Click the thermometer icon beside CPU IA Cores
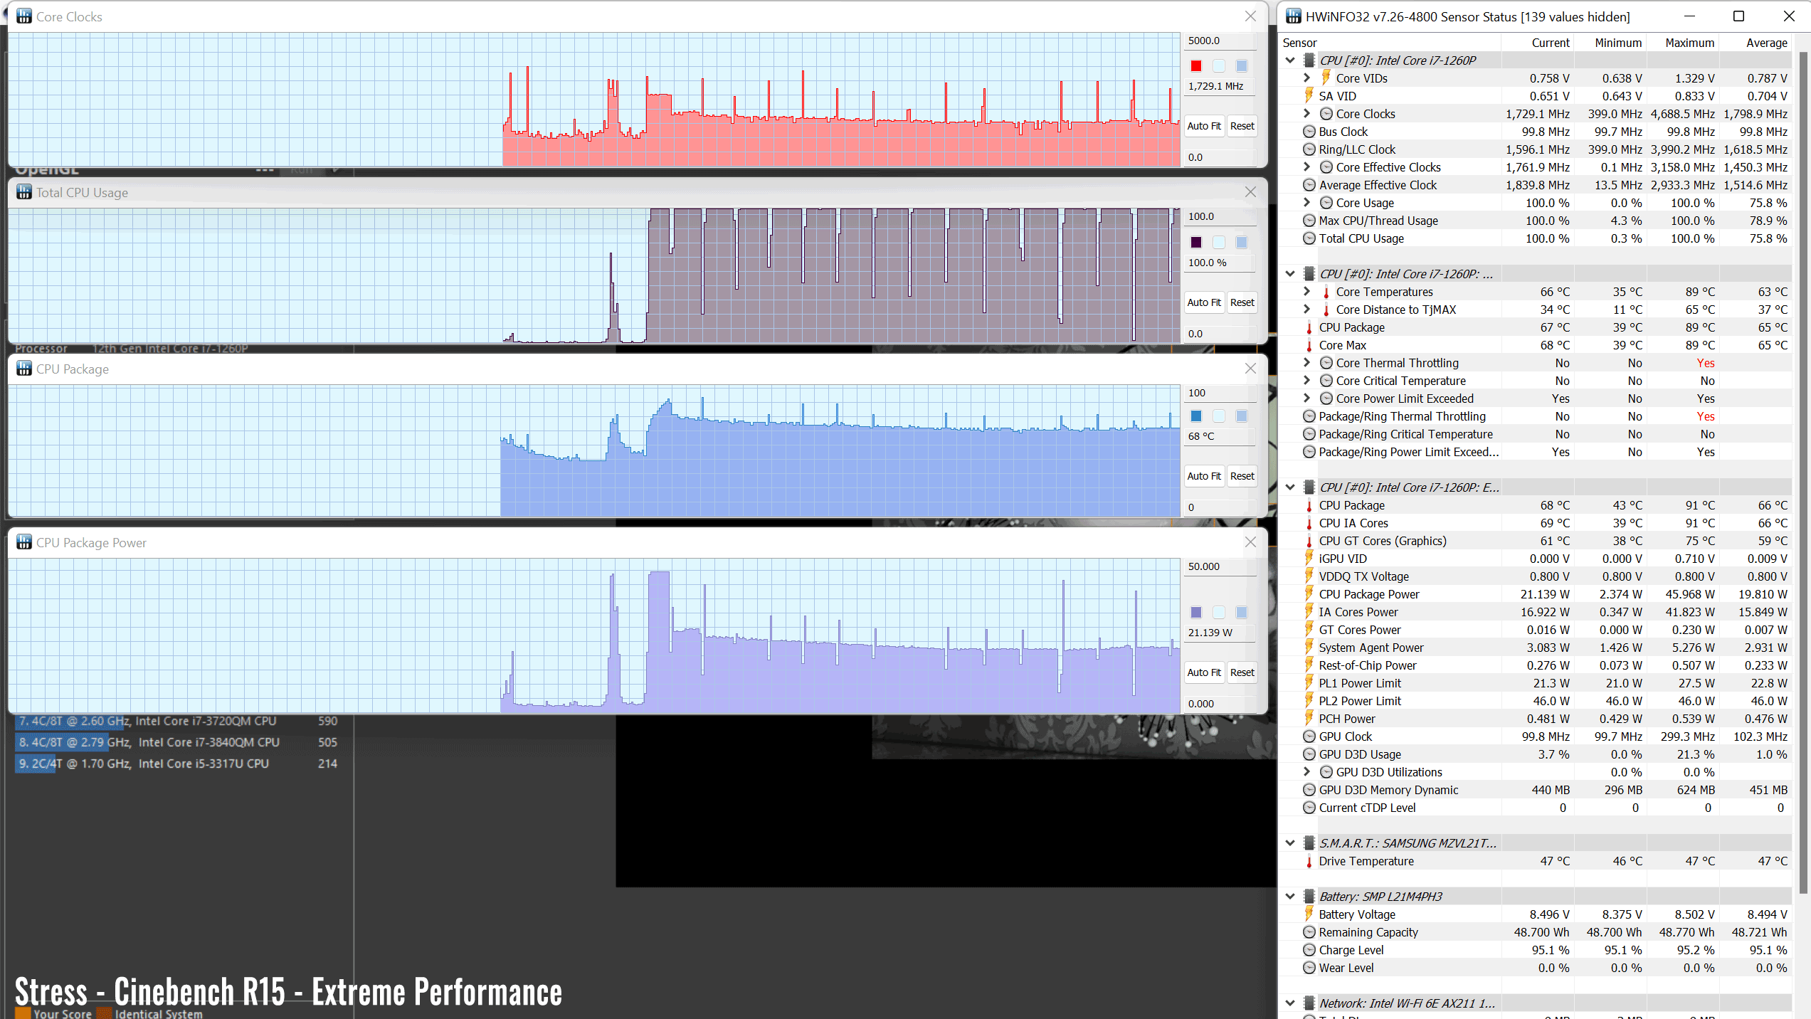 [1309, 523]
